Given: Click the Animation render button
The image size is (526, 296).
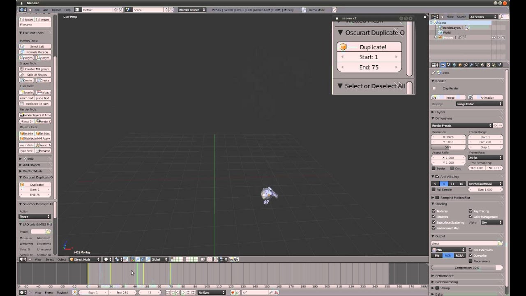Looking at the screenshot, I should tap(485, 97).
